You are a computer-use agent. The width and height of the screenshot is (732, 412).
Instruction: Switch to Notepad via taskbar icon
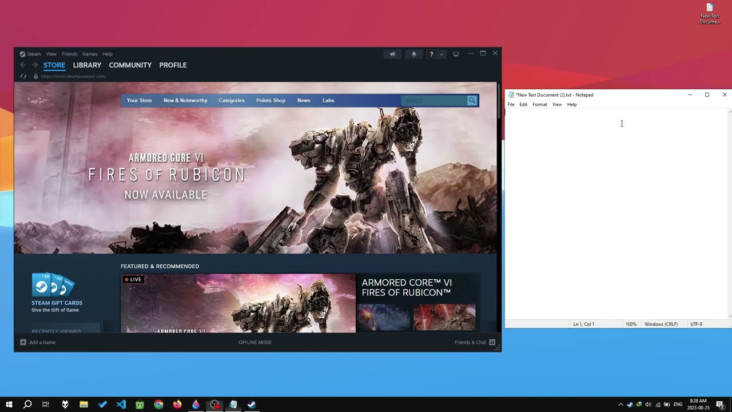click(x=233, y=405)
